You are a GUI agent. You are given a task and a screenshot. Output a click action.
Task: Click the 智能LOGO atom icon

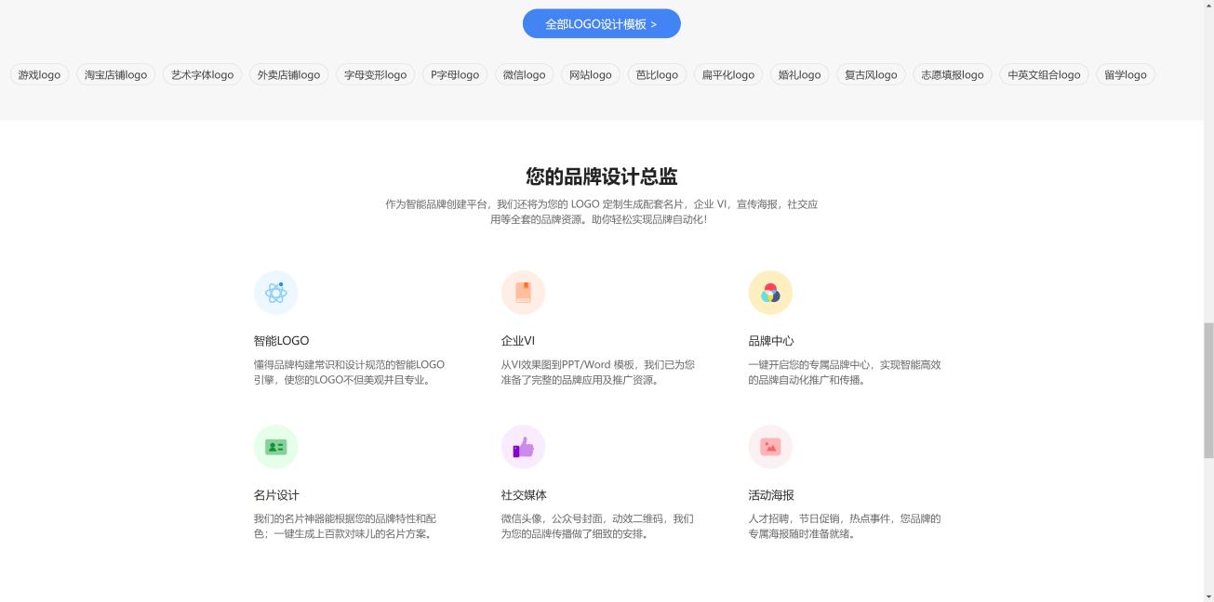pyautogui.click(x=275, y=293)
